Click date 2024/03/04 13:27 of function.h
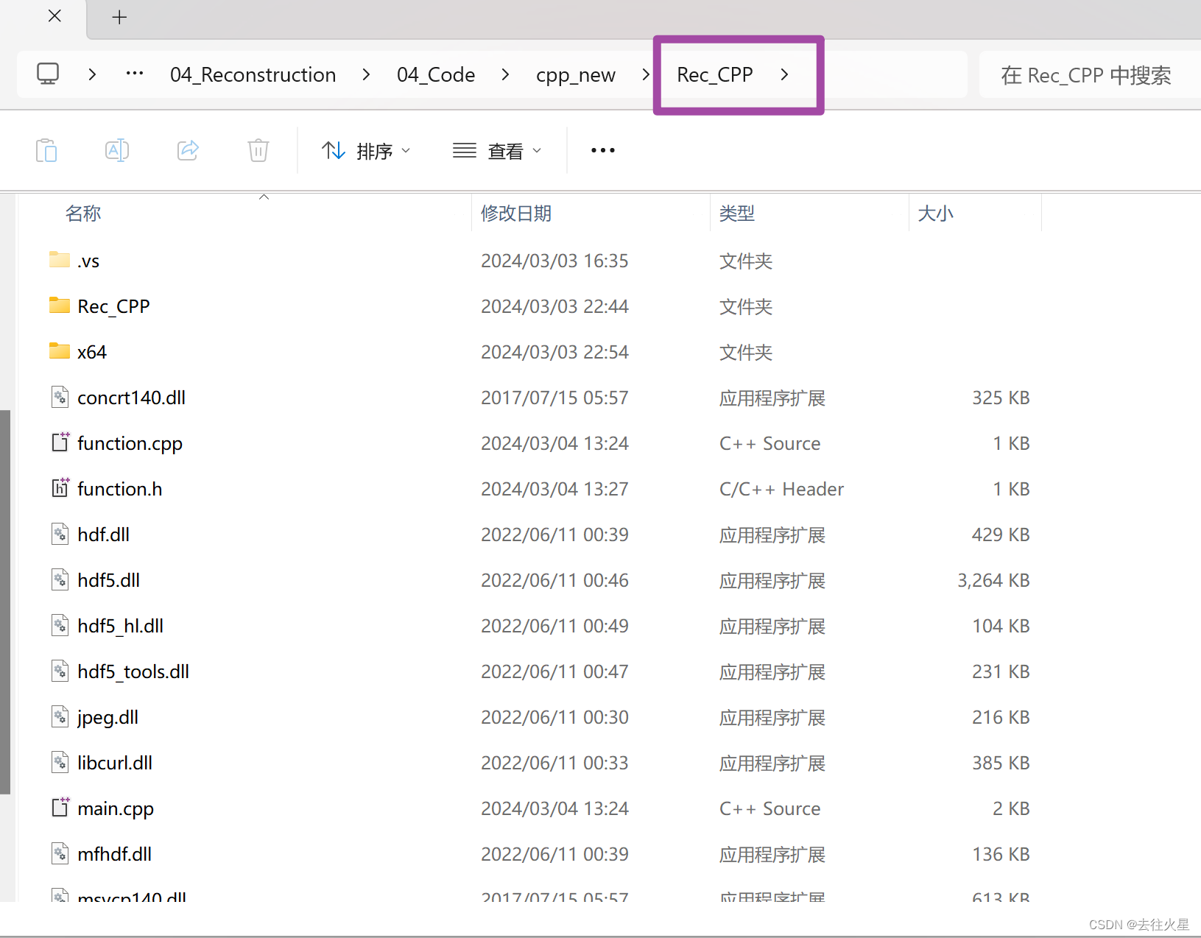 pos(554,489)
